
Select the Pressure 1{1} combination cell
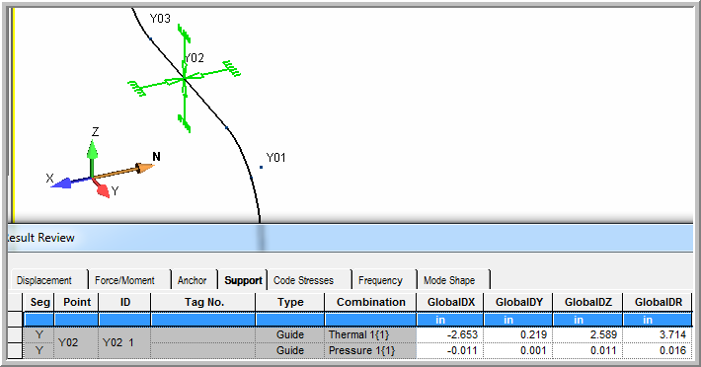click(x=370, y=350)
